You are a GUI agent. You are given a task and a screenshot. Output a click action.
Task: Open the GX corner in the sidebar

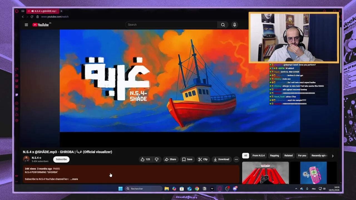[x=17, y=176]
